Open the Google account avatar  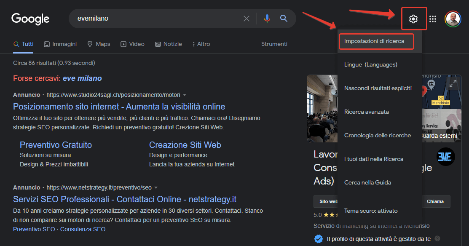453,19
